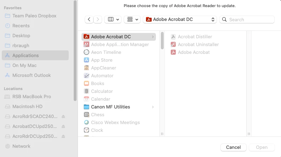Viewport: 281px width, 157px height.
Task: Click the Canon MF Utilities folder icon
Action: click(x=86, y=107)
